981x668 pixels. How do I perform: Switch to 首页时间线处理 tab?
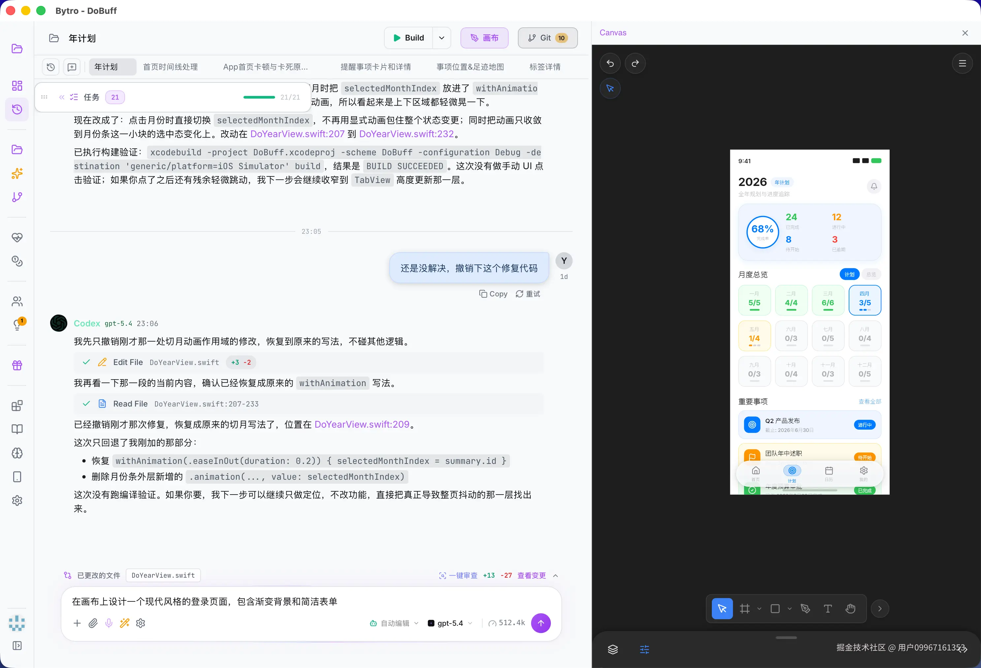[170, 67]
